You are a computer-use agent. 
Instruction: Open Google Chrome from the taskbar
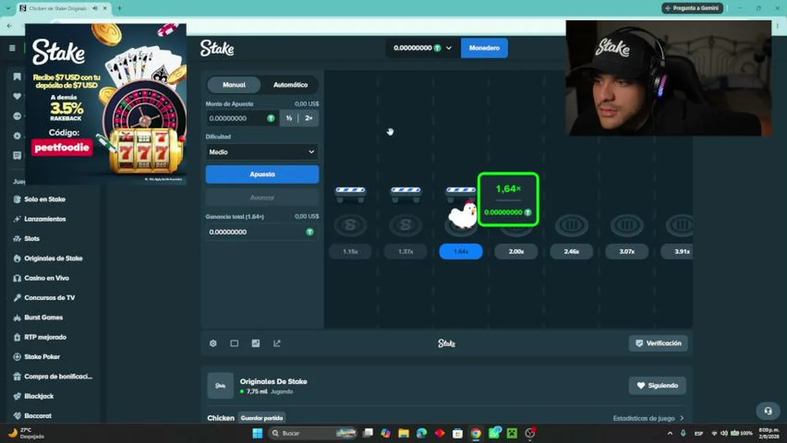coord(475,433)
